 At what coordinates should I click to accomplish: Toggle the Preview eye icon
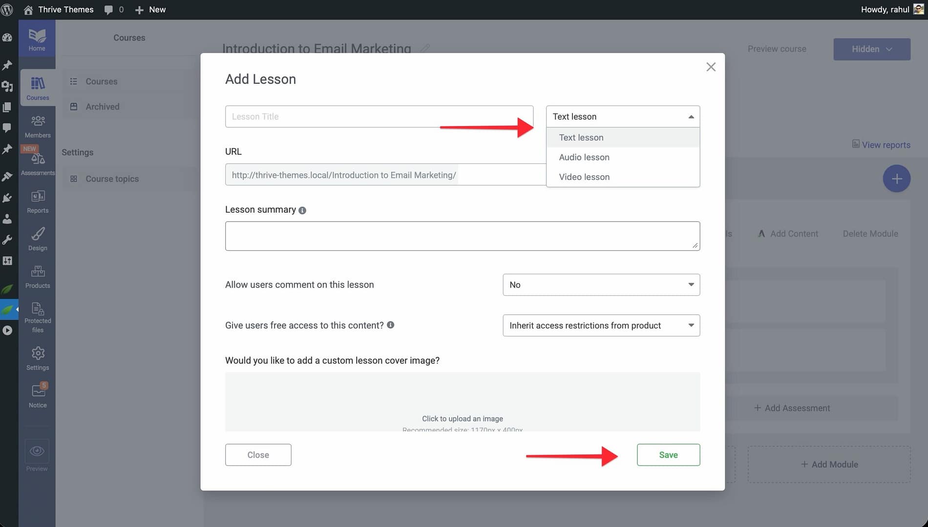click(37, 451)
